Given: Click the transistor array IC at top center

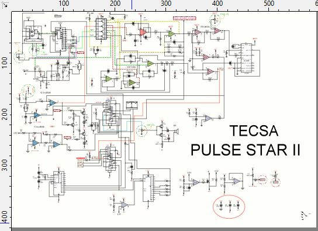Looking at the screenshot, I should 101,29.
